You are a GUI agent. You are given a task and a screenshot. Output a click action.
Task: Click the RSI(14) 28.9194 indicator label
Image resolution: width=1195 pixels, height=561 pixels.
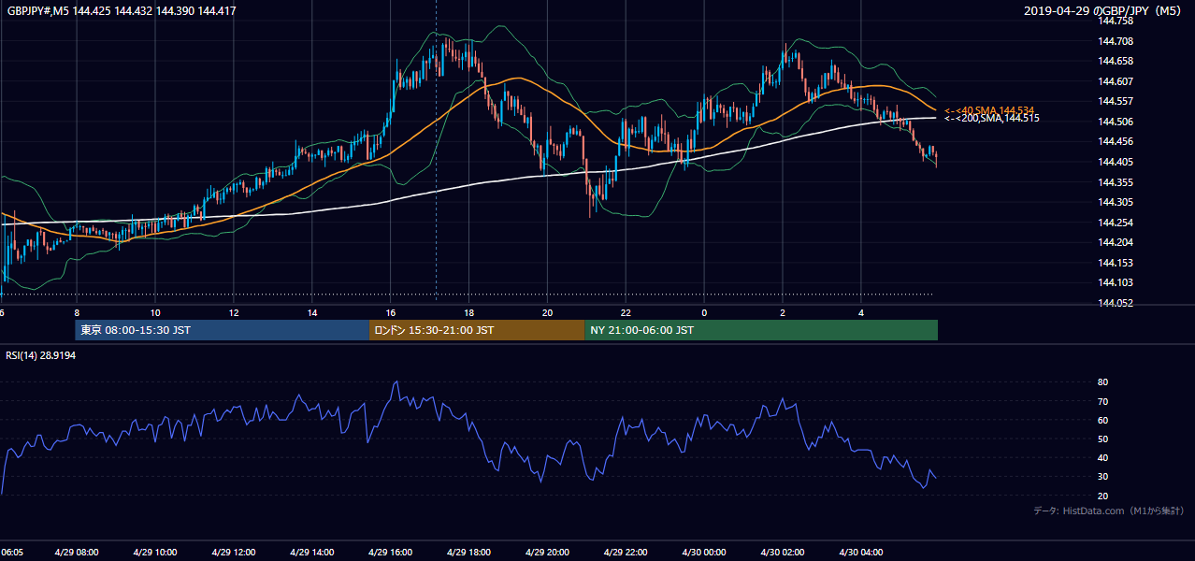pyautogui.click(x=40, y=356)
